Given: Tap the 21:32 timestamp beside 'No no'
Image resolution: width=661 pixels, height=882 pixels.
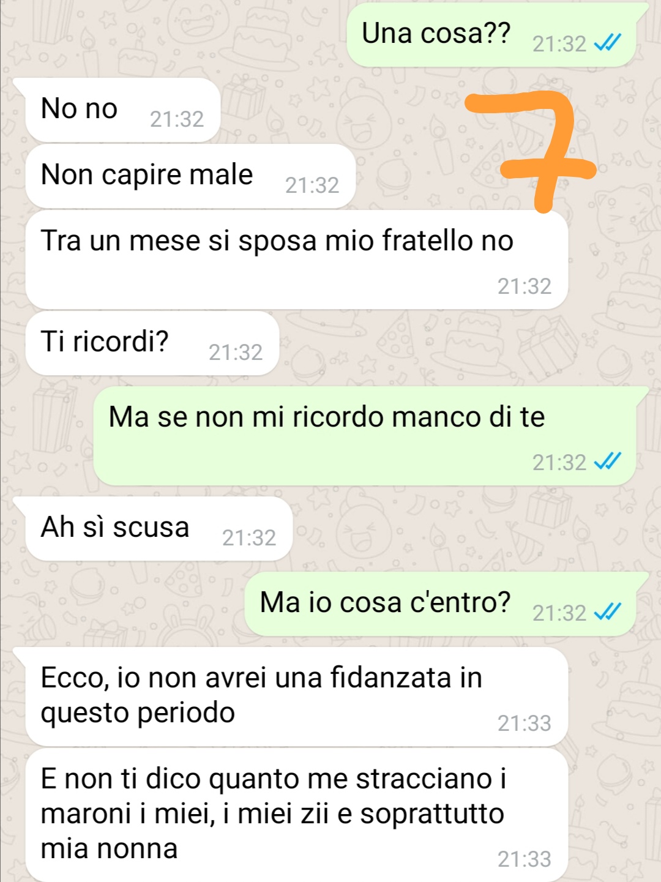Looking at the screenshot, I should [177, 119].
